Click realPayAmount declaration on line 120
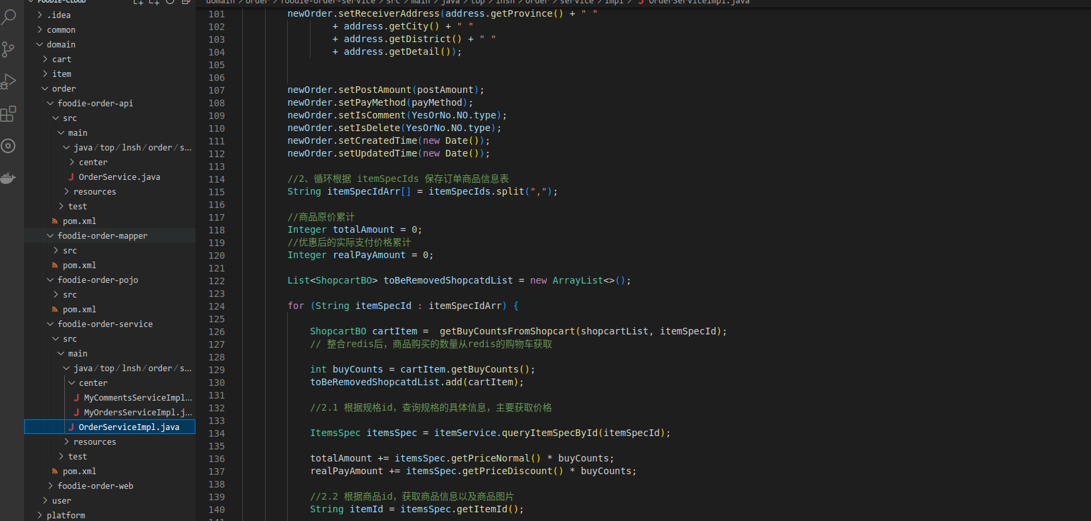Image resolution: width=1091 pixels, height=521 pixels. [369, 255]
